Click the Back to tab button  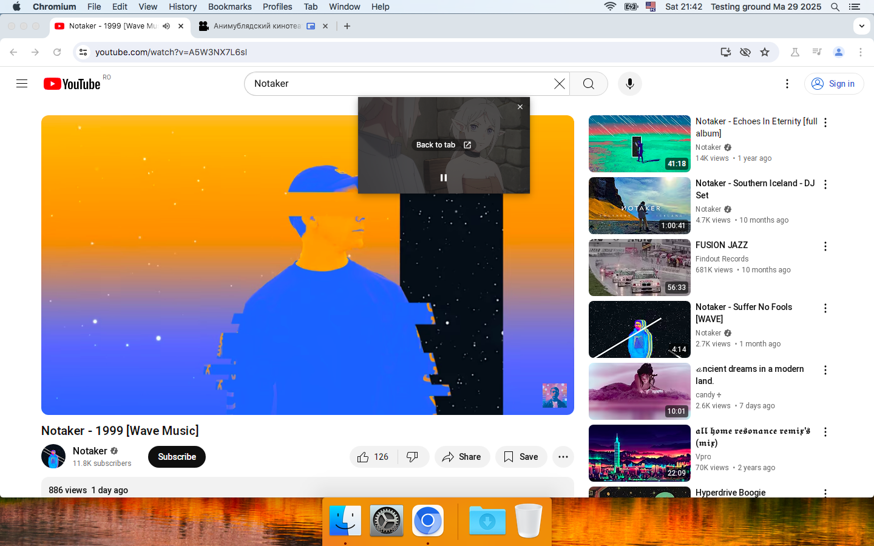[443, 145]
